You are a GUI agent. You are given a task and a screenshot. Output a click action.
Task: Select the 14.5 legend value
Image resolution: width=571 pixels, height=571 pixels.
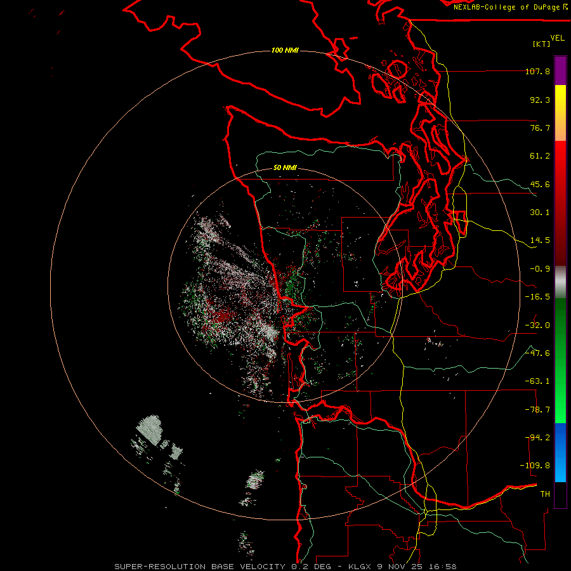pos(540,240)
